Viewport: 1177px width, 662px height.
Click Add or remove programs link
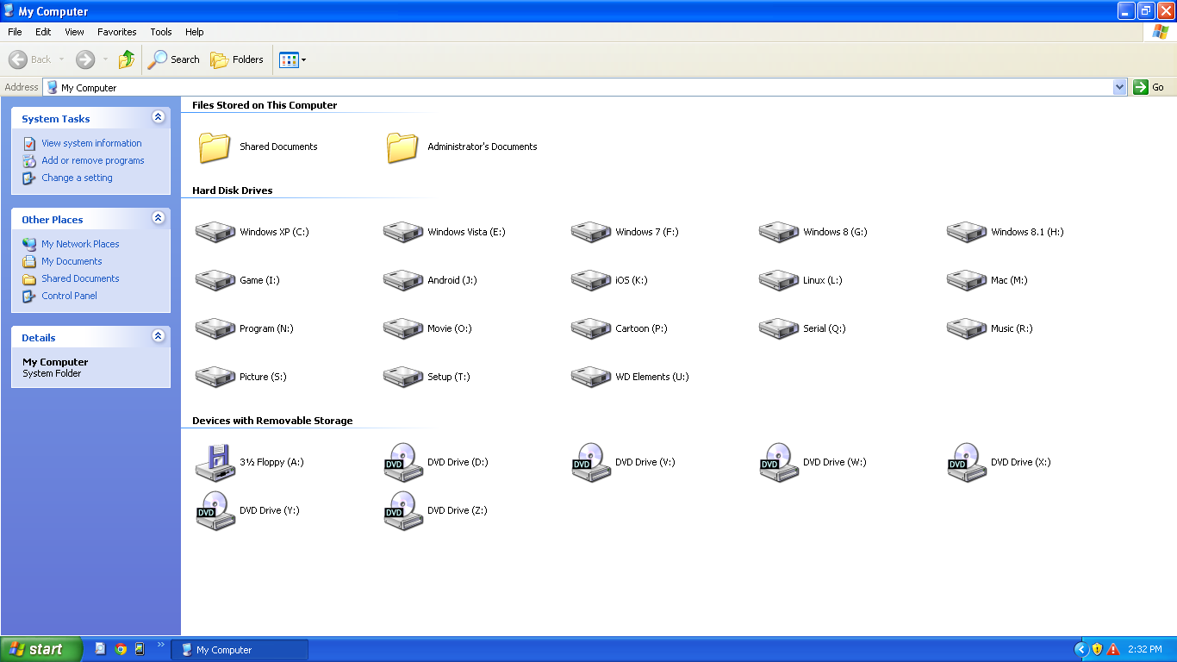[x=93, y=160]
